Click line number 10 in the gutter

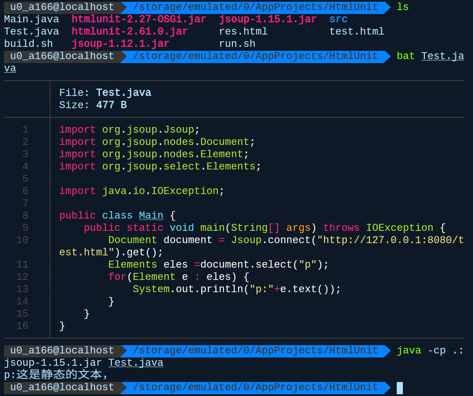[x=22, y=240]
